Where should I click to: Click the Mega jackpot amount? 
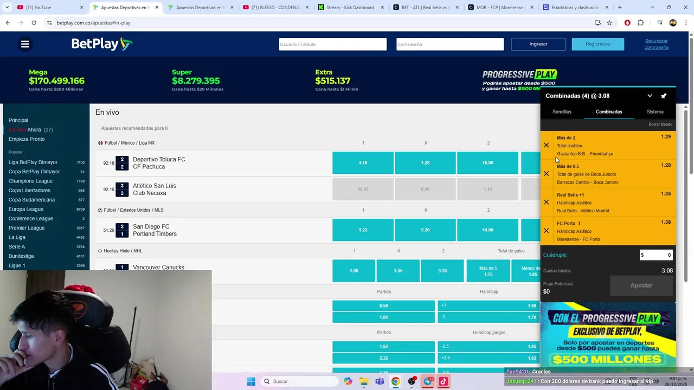56,81
